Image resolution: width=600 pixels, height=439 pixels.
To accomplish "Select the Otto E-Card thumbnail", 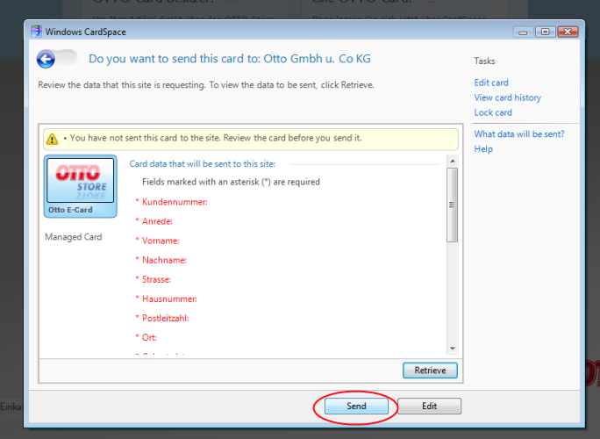I will [x=81, y=186].
